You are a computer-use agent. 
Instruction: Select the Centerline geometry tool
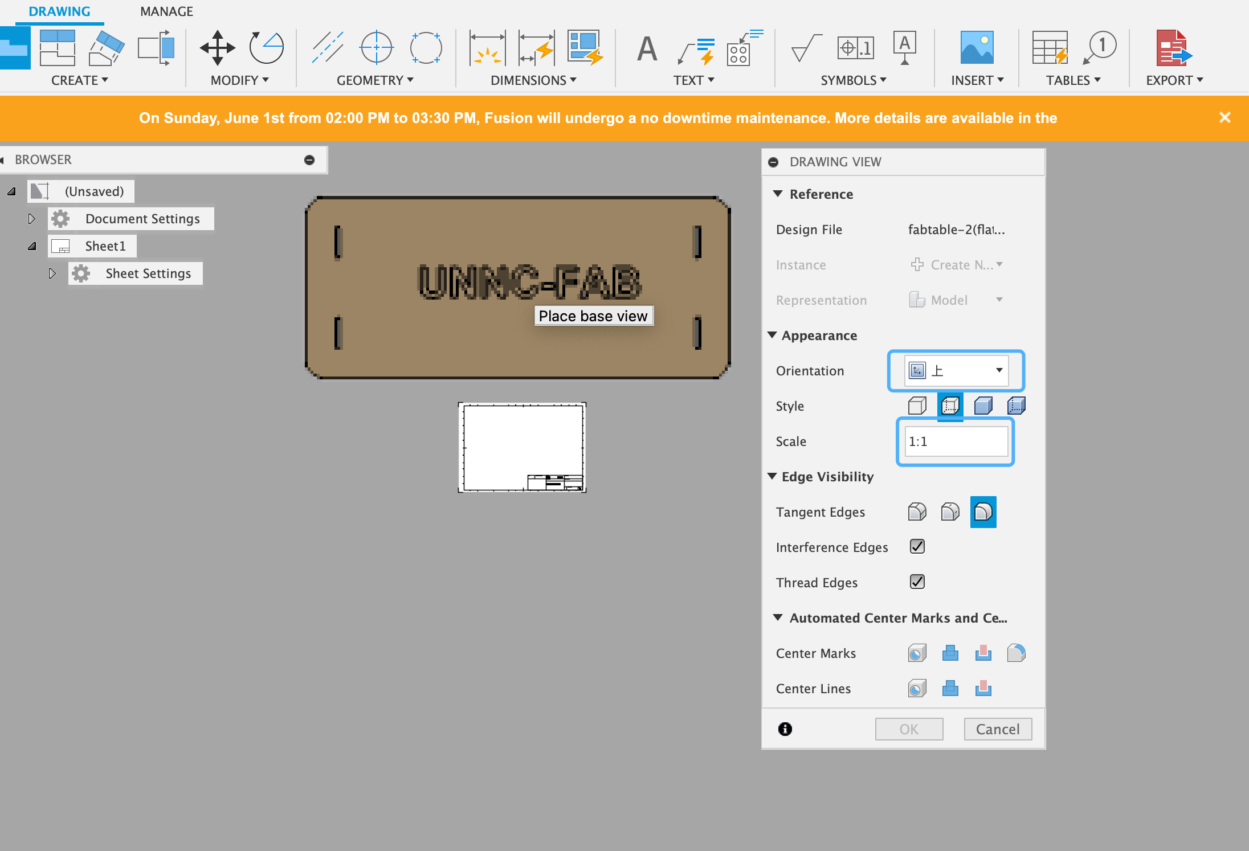327,48
